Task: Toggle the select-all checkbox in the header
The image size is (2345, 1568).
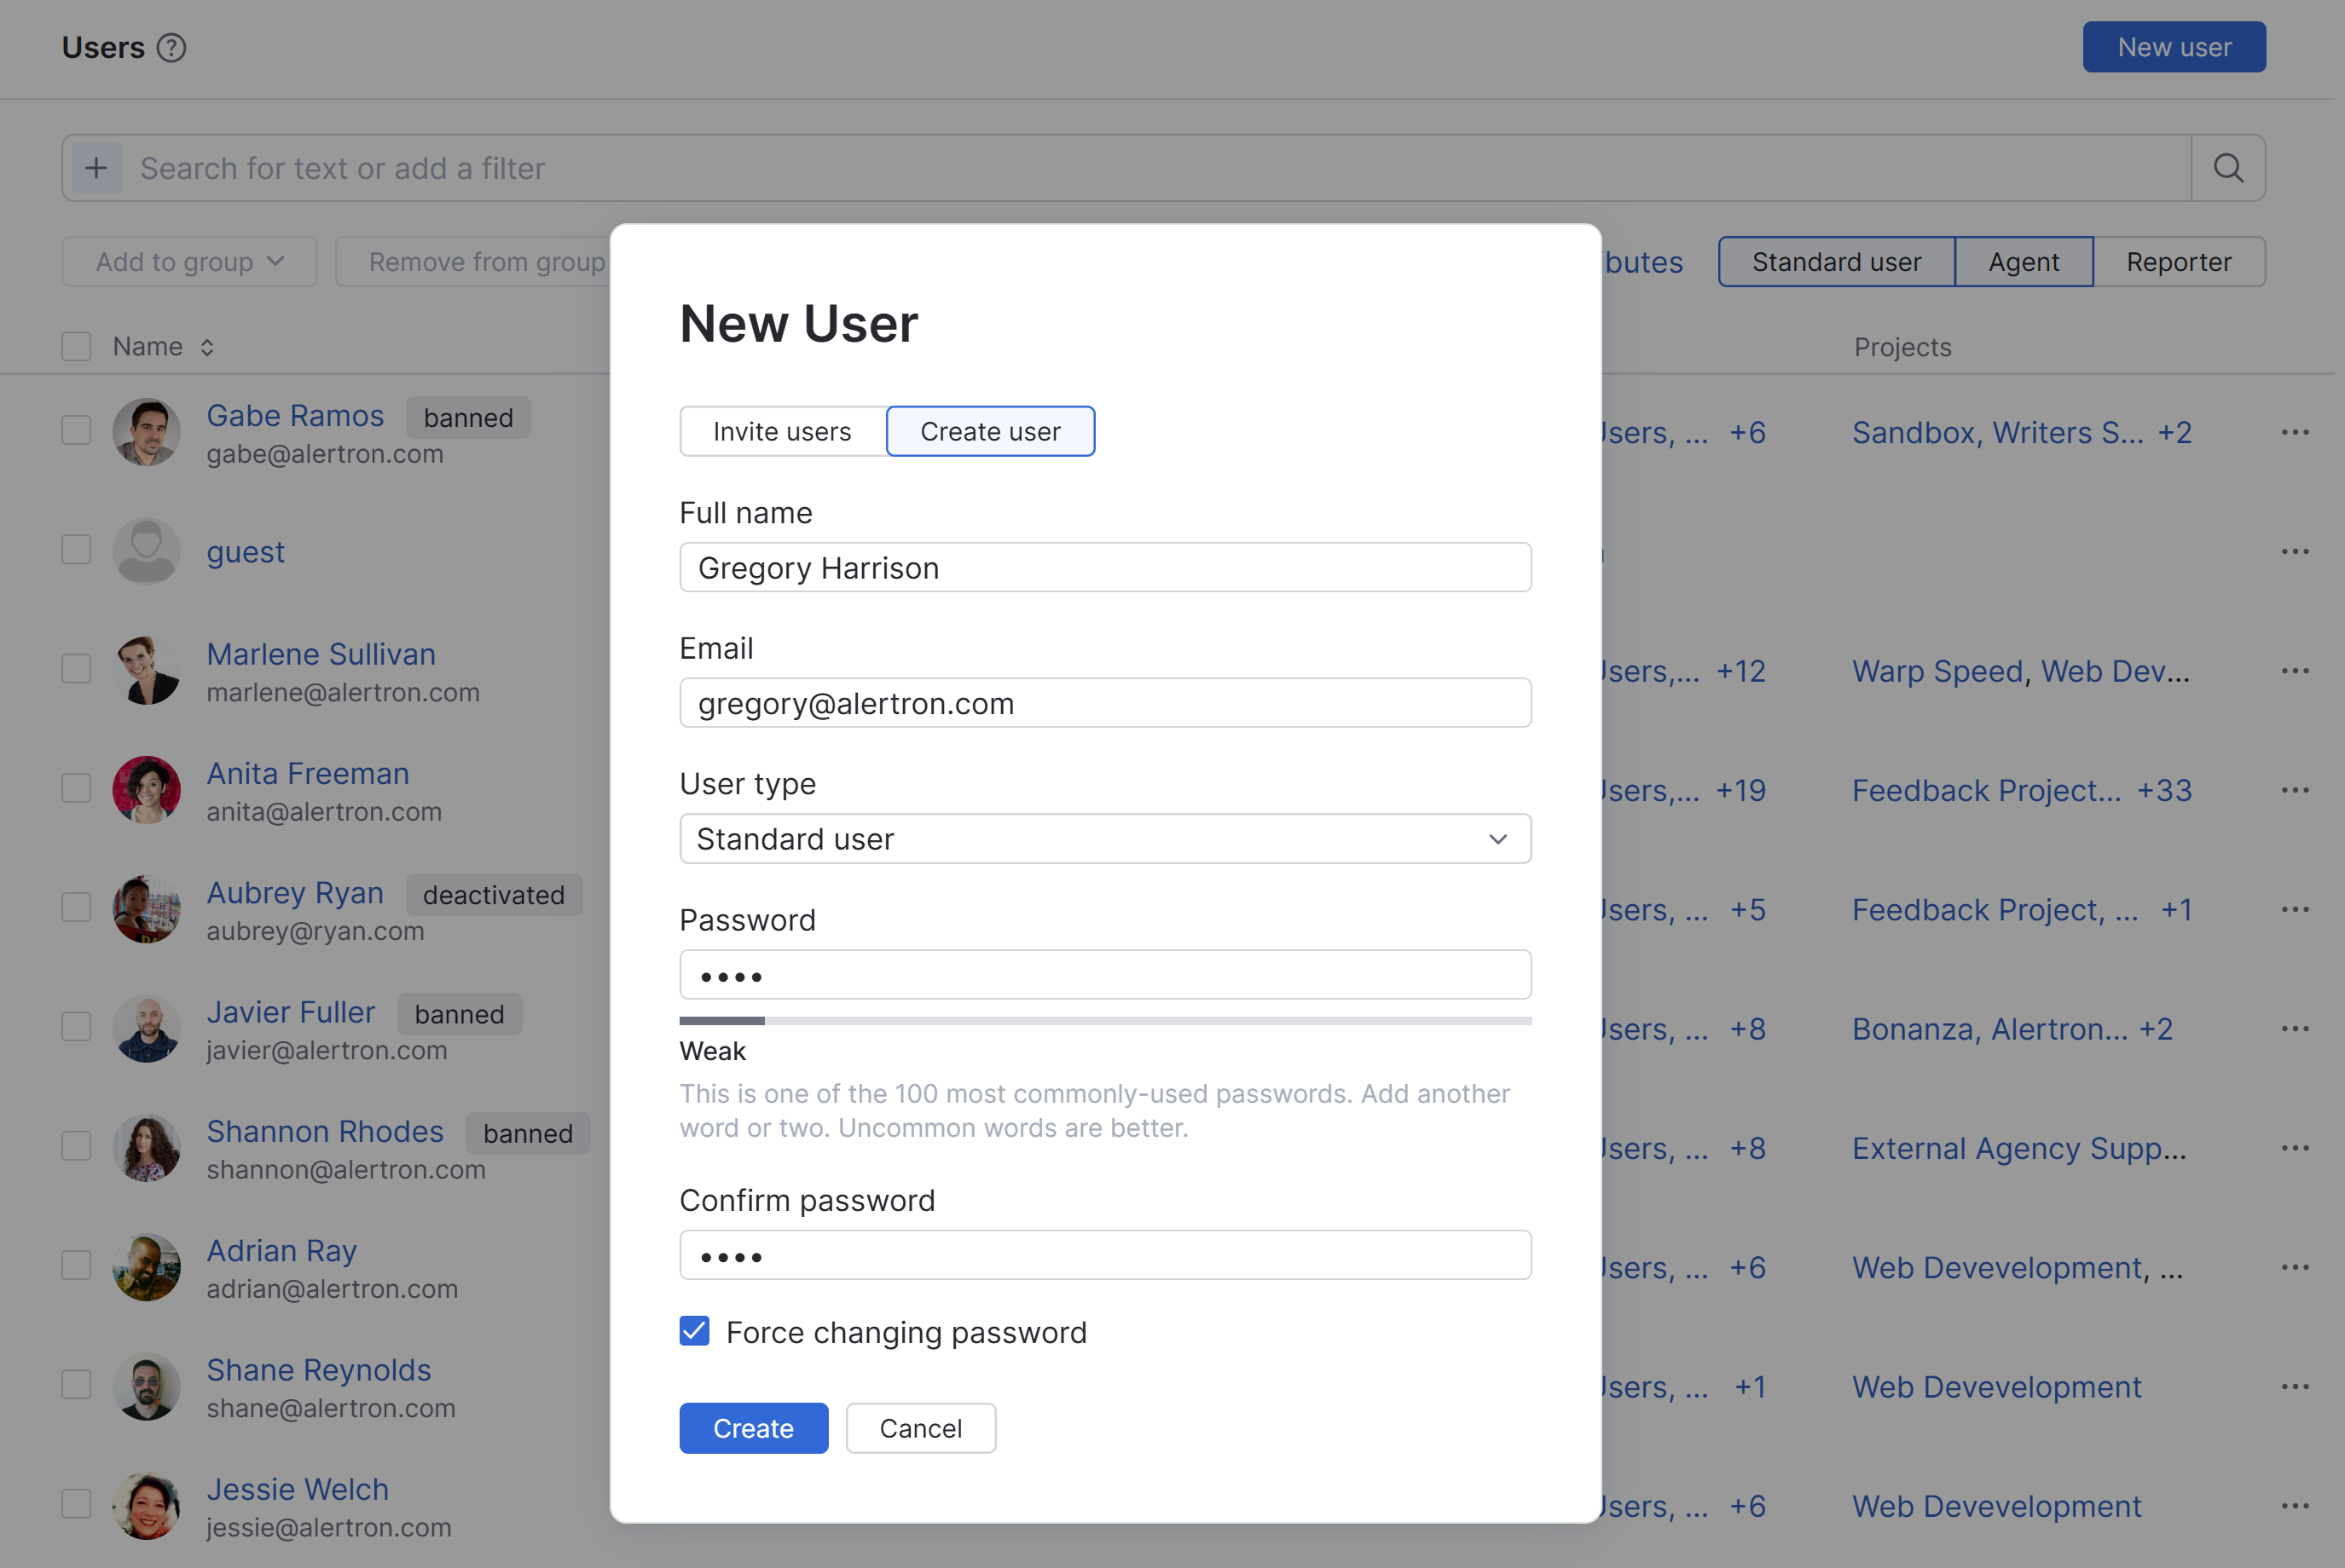Action: [x=75, y=345]
